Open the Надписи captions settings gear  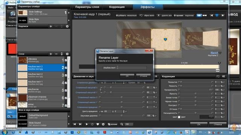click(x=67, y=26)
